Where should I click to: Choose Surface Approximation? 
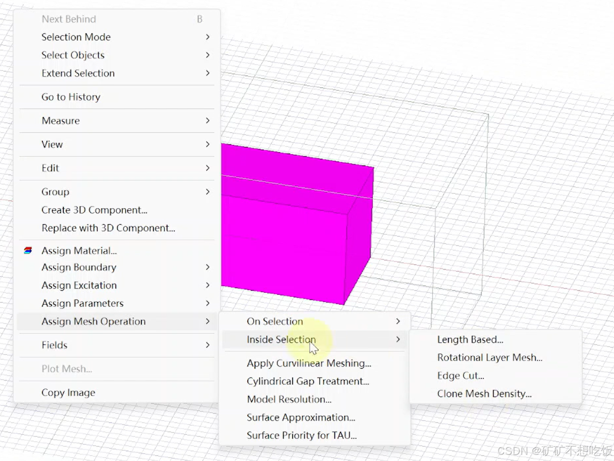click(x=314, y=417)
